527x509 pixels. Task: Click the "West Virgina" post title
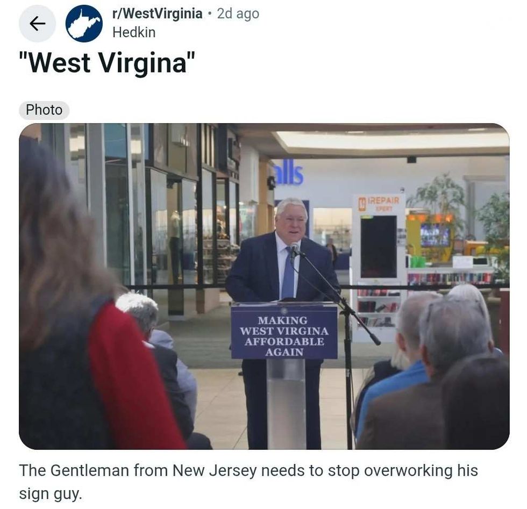tap(107, 63)
